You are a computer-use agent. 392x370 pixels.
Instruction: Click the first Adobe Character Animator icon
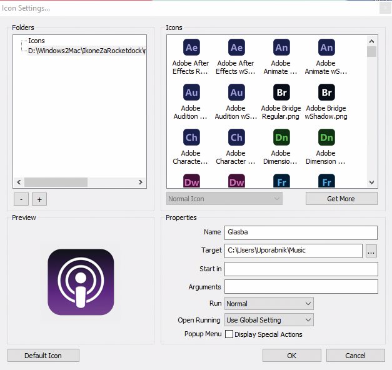(x=191, y=137)
